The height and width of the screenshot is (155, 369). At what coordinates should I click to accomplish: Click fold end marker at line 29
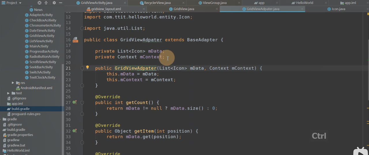coord(82,114)
